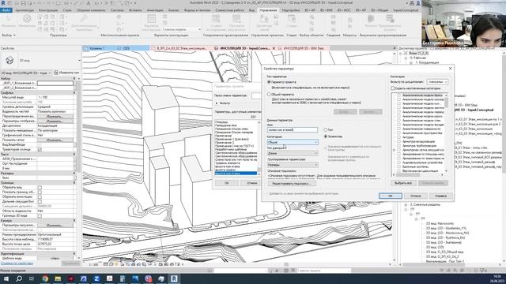Click Справка button in parameter dialog

tap(441, 196)
